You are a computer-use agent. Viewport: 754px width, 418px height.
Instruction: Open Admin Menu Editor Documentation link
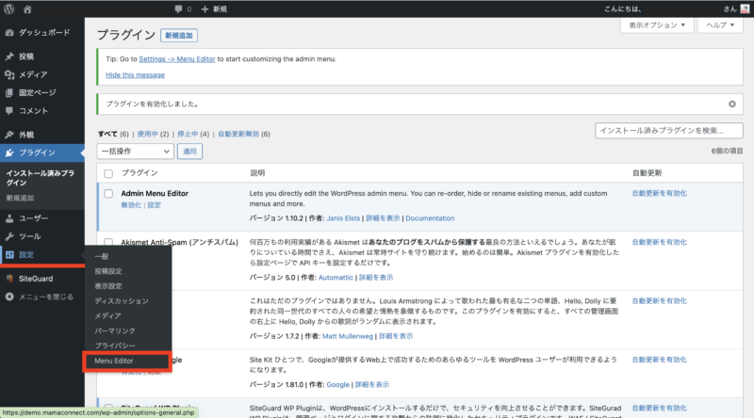pyautogui.click(x=430, y=218)
